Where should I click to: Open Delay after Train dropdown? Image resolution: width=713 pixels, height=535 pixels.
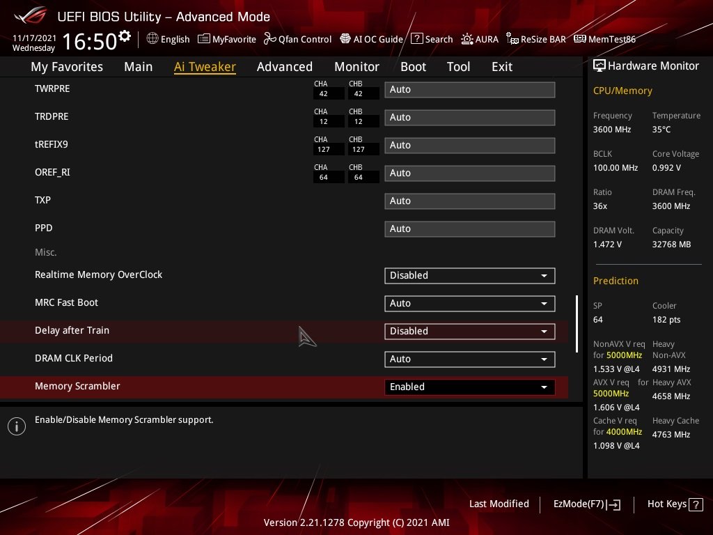(x=470, y=331)
